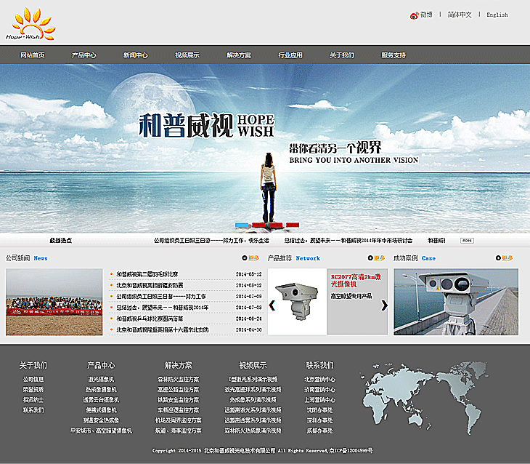The height and width of the screenshot is (464, 530).
Task: Open footer link 深圳办事处
Action: [x=319, y=420]
